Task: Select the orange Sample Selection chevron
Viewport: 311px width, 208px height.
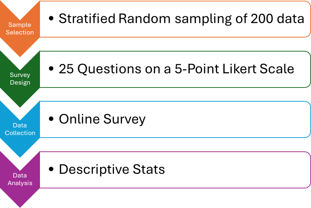Action: pos(20,28)
